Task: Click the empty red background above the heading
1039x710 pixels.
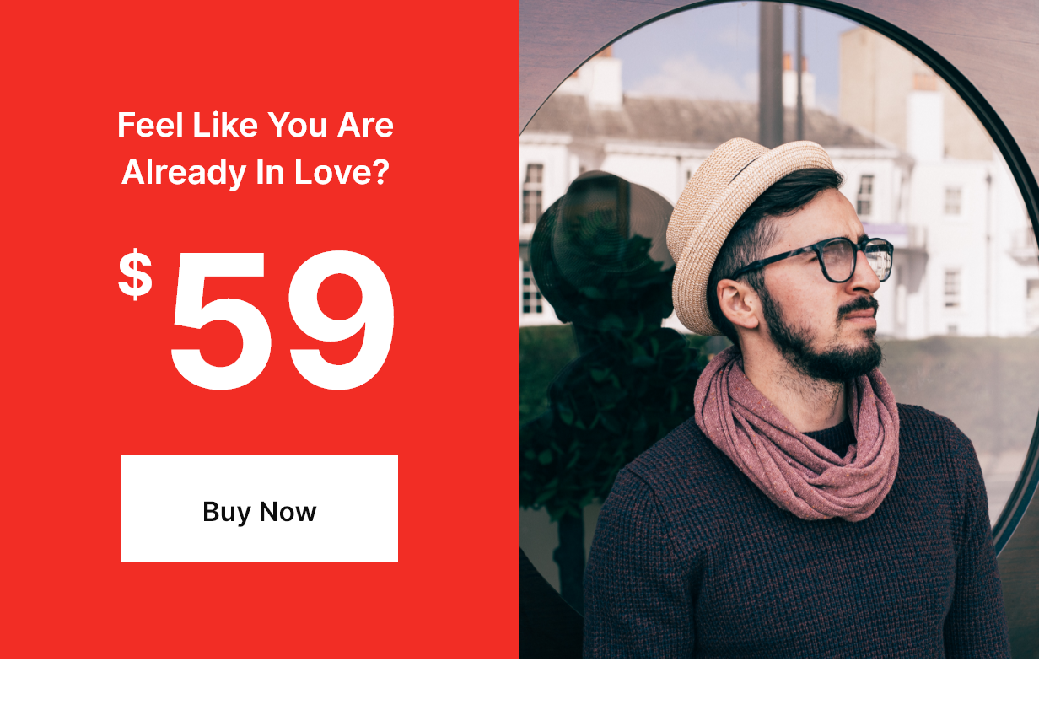Action: (x=260, y=51)
